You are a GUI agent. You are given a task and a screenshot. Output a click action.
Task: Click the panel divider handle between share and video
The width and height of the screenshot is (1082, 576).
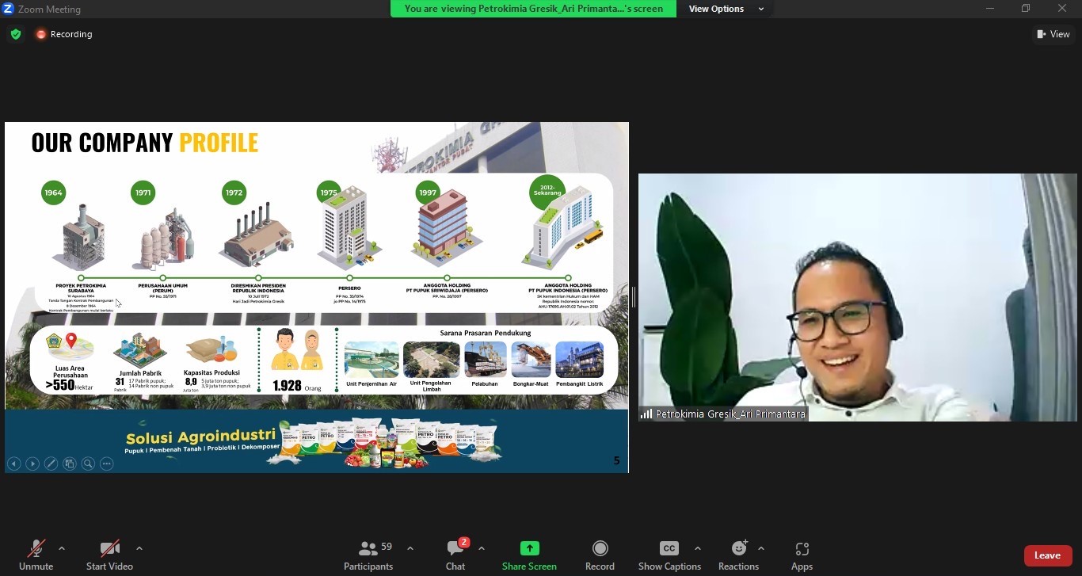point(634,297)
